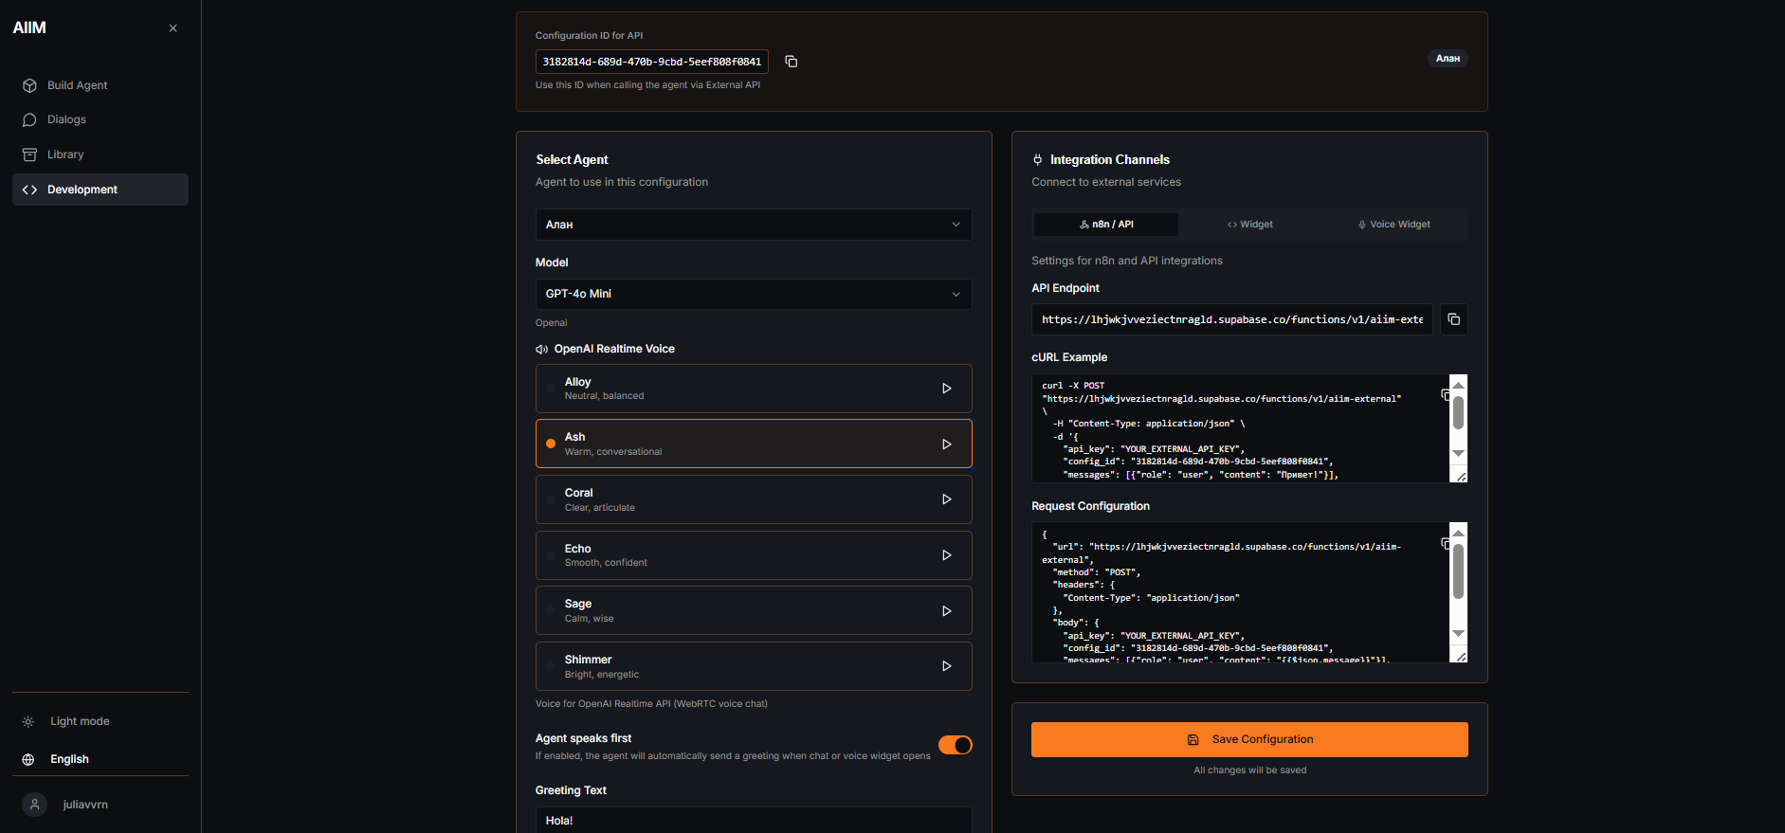Select the Development menu item
This screenshot has height=833, width=1785.
click(100, 190)
